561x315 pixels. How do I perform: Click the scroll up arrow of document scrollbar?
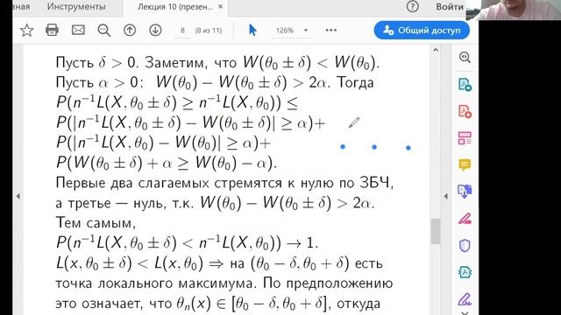pyautogui.click(x=436, y=50)
